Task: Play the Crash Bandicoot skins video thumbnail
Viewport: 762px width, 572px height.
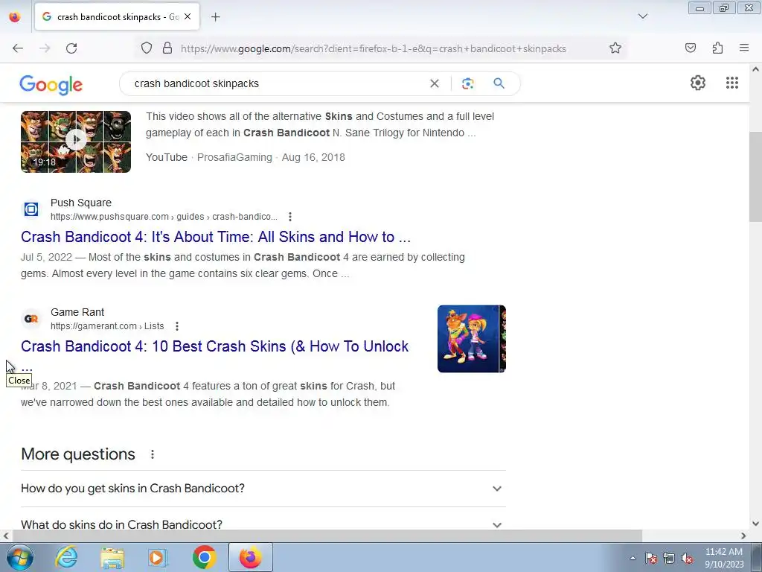Action: (x=76, y=142)
